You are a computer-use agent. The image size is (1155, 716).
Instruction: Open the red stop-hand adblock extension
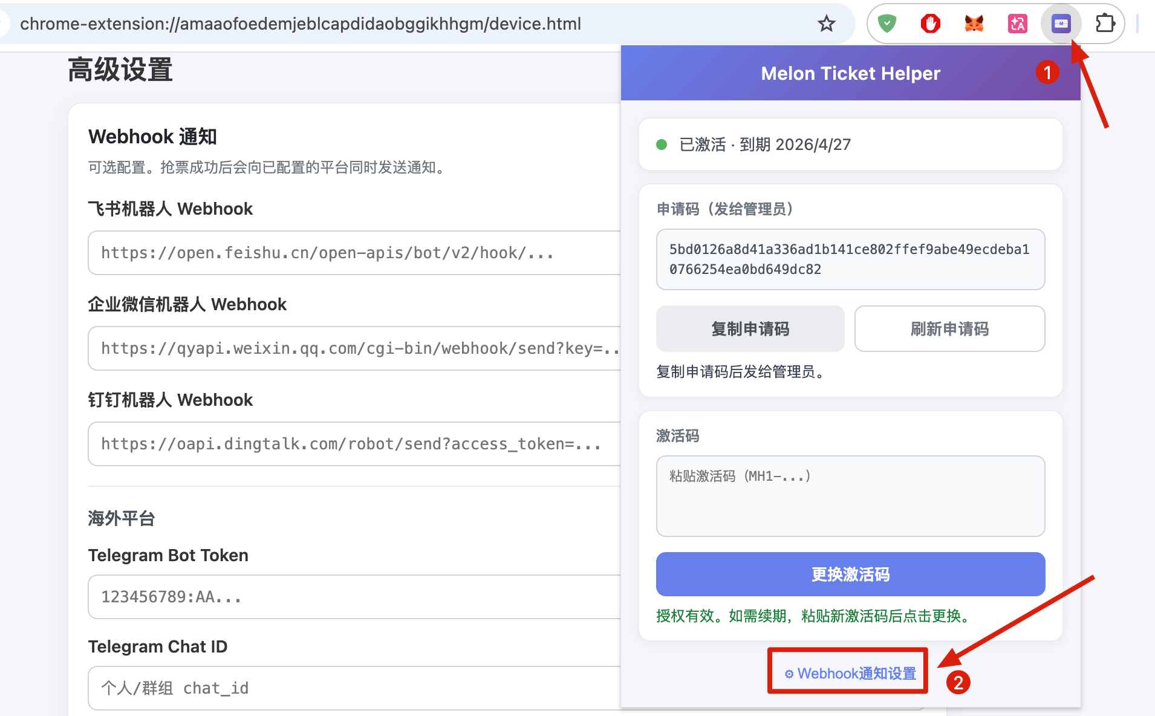[x=931, y=24]
